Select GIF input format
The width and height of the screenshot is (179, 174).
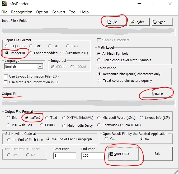click(x=53, y=46)
